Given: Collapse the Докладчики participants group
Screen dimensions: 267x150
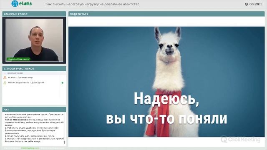Looking at the screenshot, I should point(5,73).
